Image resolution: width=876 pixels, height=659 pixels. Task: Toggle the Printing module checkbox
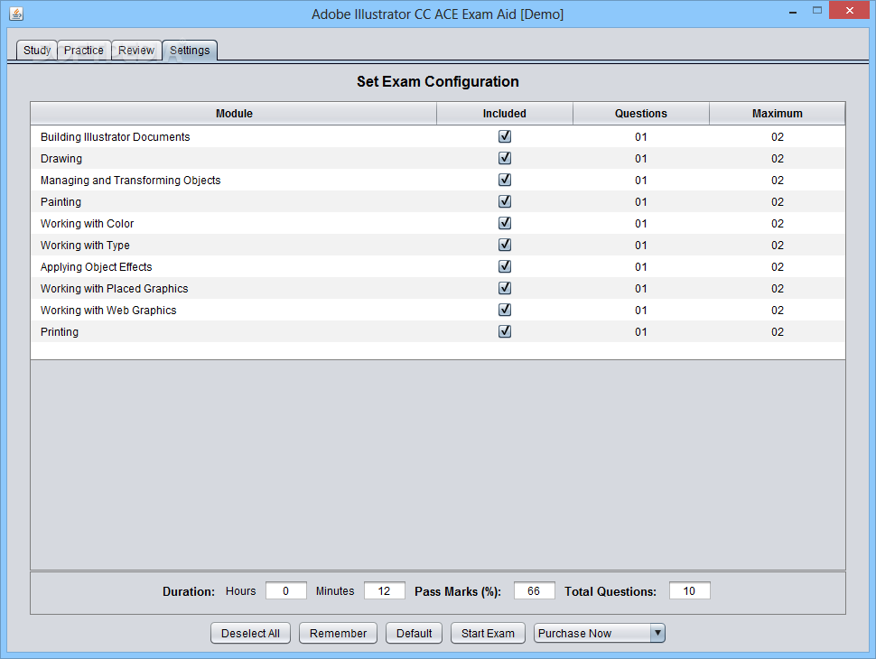coord(505,331)
